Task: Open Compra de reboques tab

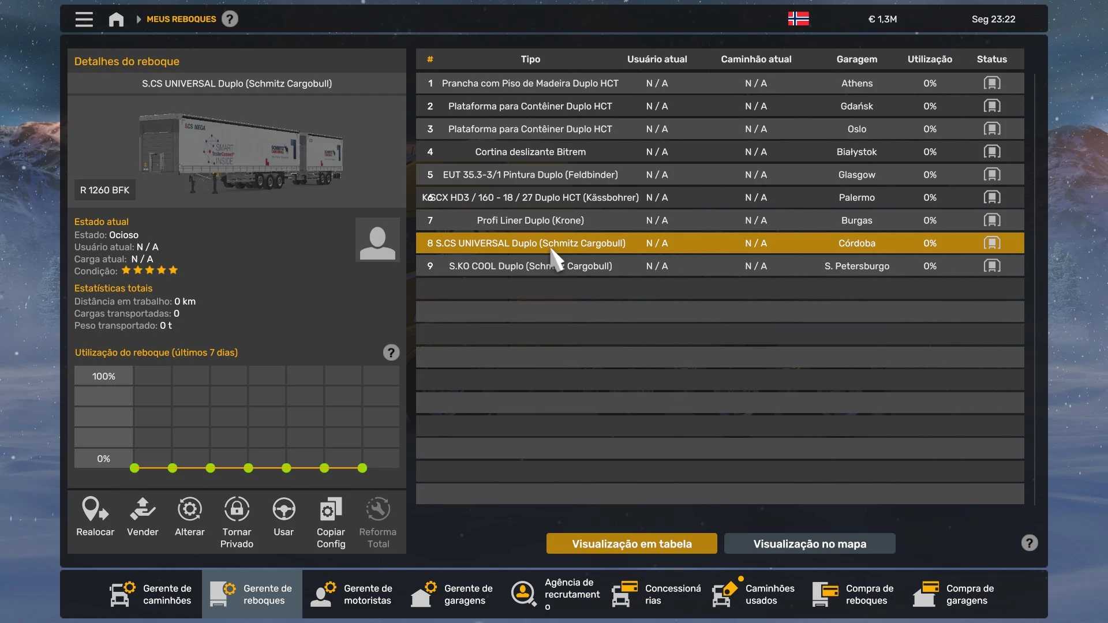Action: 854,594
